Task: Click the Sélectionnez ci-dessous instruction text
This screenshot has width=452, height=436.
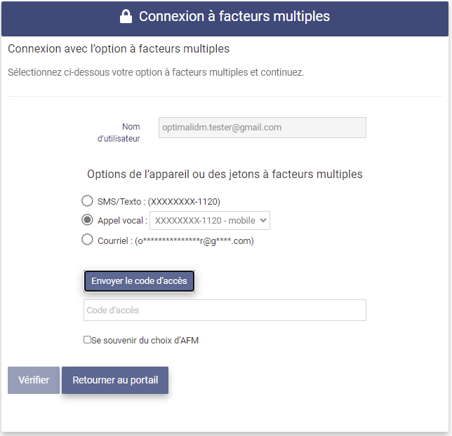Action: [156, 72]
